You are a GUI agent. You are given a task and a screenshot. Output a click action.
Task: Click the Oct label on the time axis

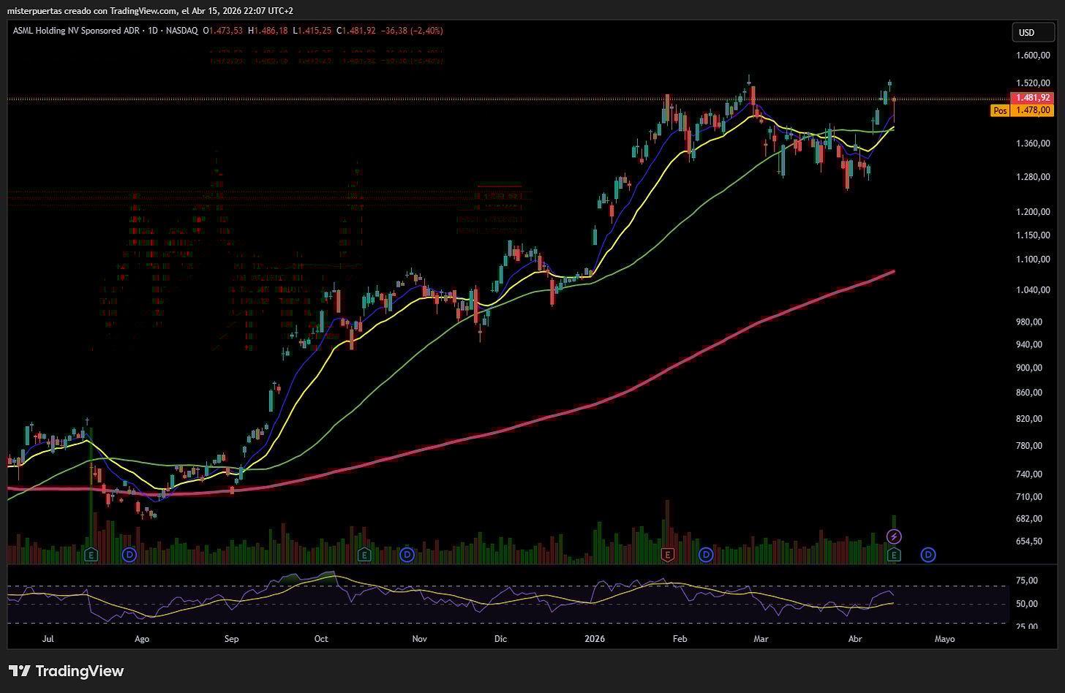pyautogui.click(x=321, y=639)
